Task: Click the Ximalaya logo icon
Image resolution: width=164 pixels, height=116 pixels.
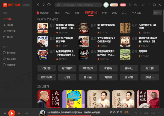Action: pos(5,5)
